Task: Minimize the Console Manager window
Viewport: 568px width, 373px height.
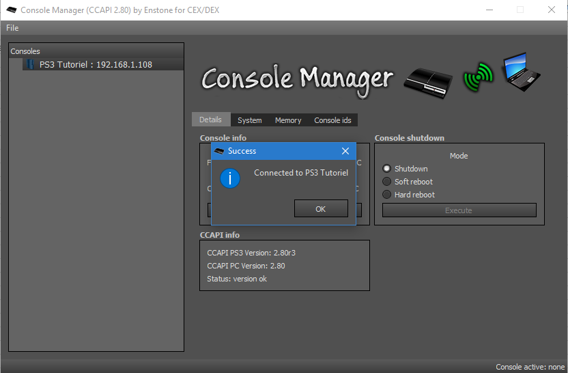Action: coord(489,10)
